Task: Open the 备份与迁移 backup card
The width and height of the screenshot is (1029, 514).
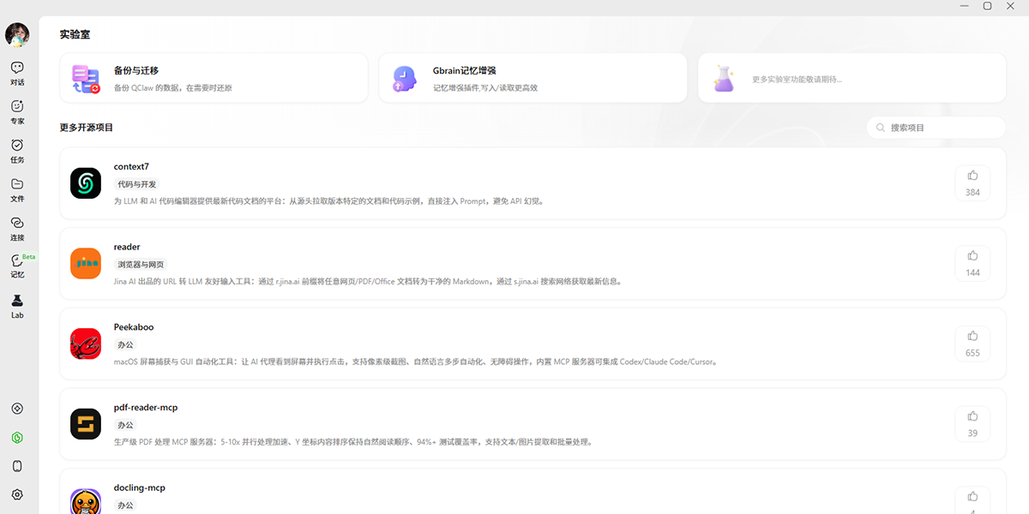Action: point(214,78)
